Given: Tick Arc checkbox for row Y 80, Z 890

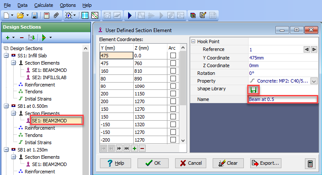Looking at the screenshot, I should [173, 79].
